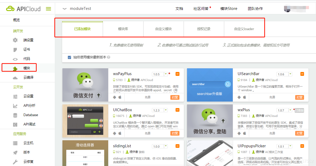Screen dimensions: 316x166
Task: Click the searchbar升级版 UISearchBar thumbnail
Action: [210, 85]
